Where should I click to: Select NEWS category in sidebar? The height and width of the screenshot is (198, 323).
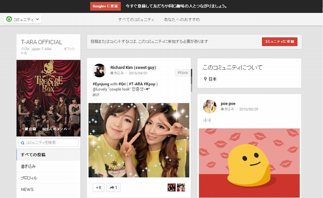coord(48,190)
